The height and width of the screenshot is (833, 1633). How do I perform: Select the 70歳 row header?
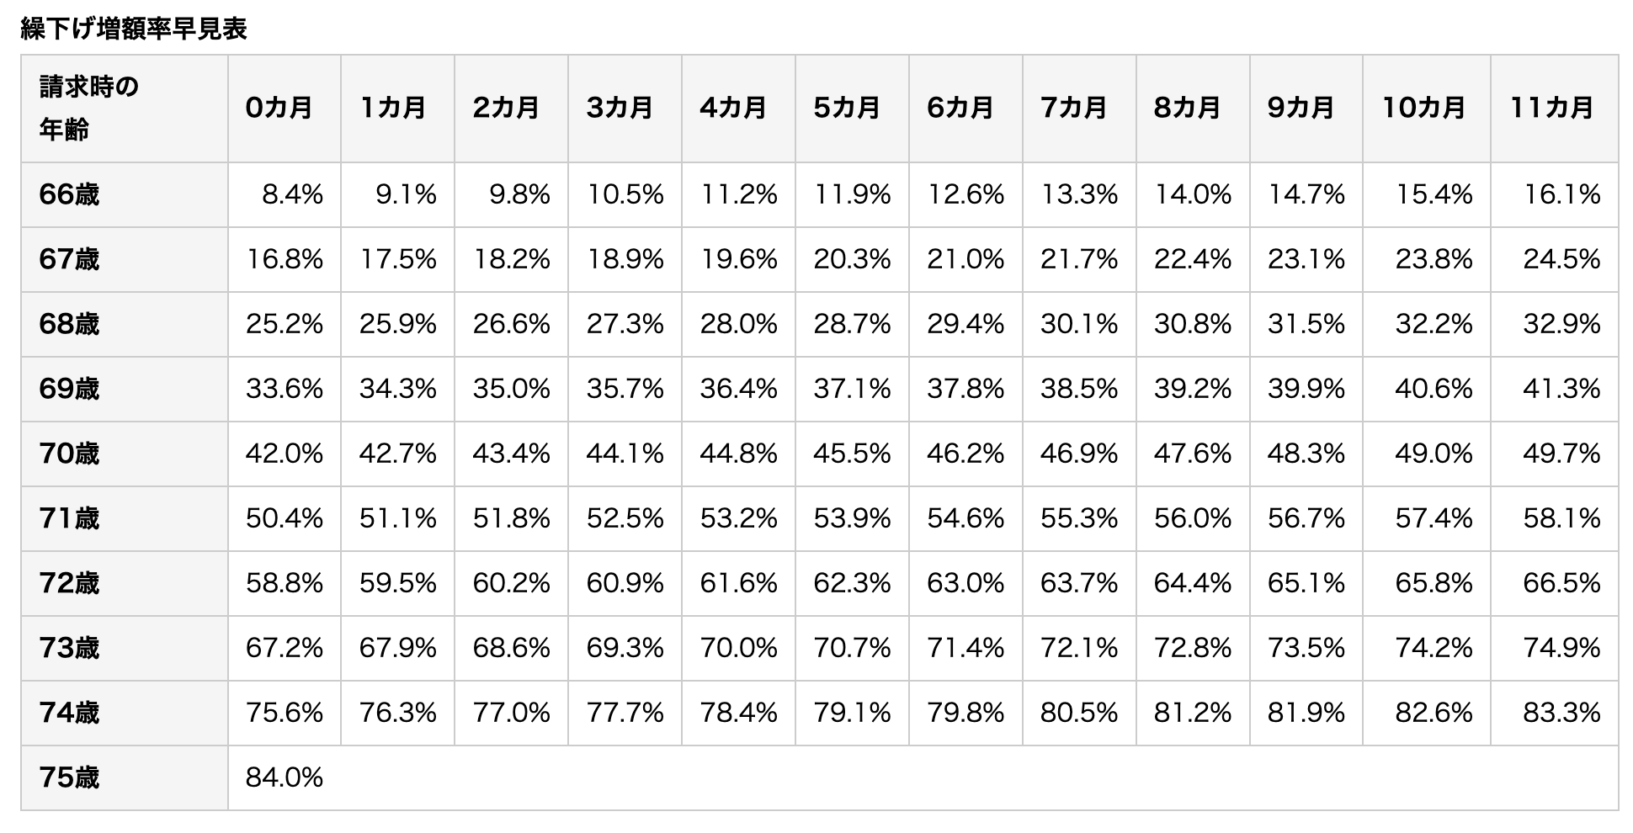pos(69,454)
